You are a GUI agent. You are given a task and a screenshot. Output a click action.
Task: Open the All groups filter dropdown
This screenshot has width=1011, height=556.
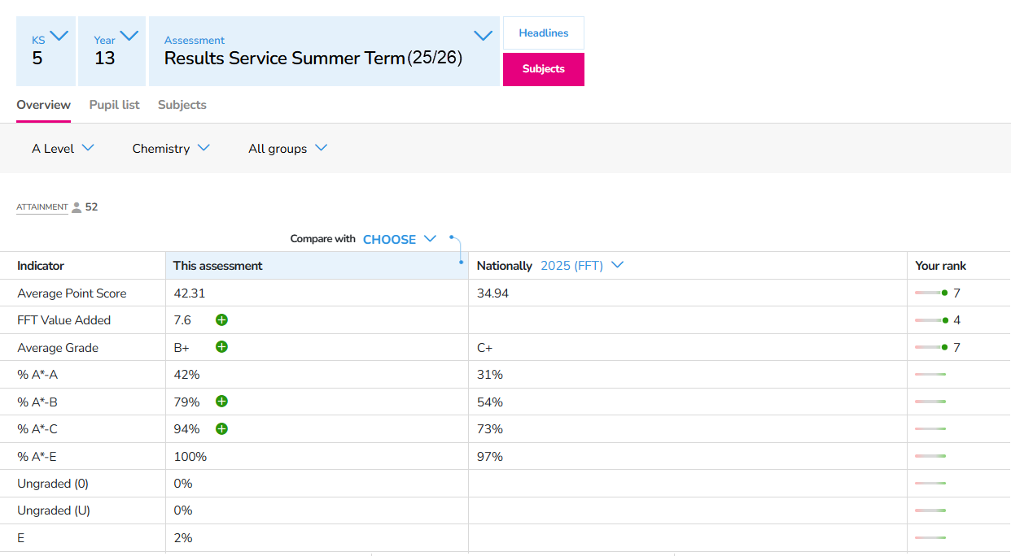(287, 148)
